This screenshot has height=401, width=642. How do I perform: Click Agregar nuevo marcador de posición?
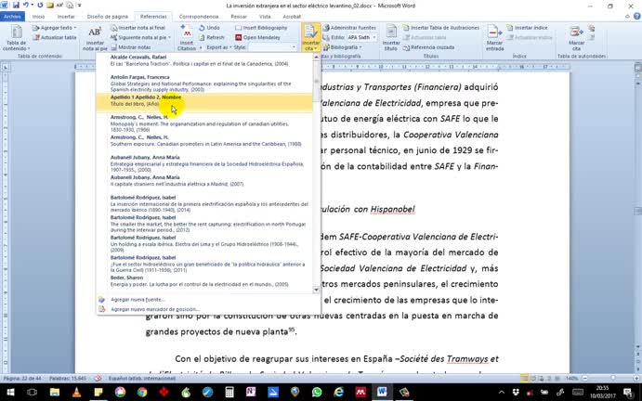point(155,309)
